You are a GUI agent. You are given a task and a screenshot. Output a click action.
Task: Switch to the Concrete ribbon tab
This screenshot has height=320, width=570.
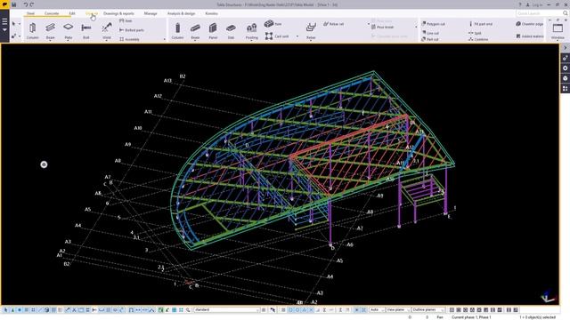tap(52, 13)
